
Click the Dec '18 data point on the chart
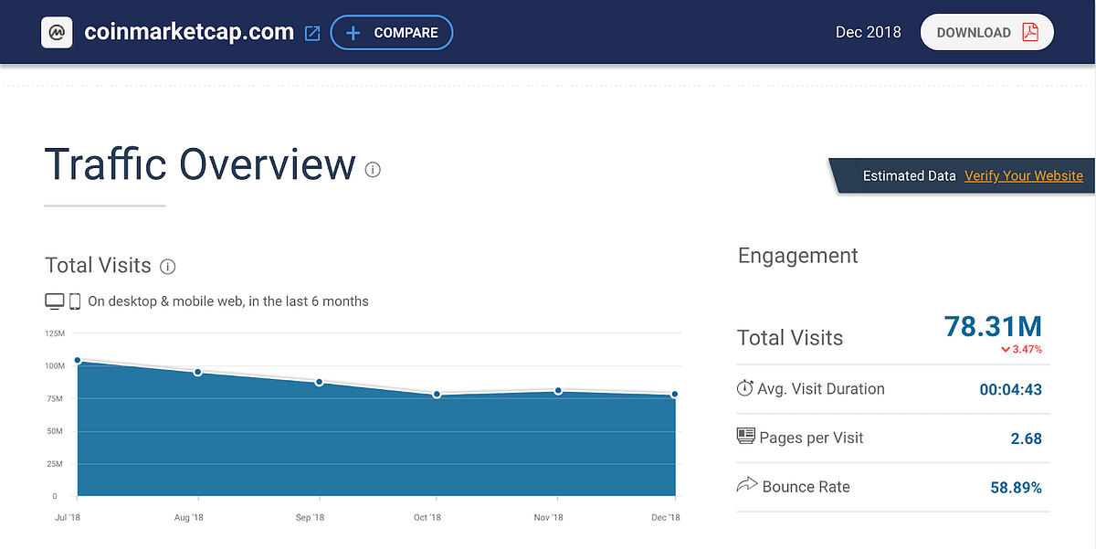pyautogui.click(x=674, y=394)
